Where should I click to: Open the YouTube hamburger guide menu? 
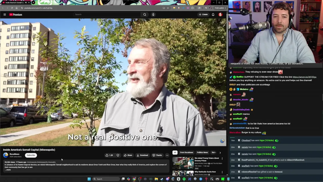(5, 15)
